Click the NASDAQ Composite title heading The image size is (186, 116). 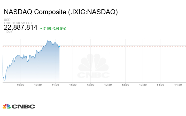[61, 12]
